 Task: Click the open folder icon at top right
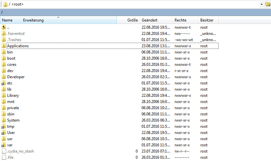pyautogui.click(x=268, y=4)
